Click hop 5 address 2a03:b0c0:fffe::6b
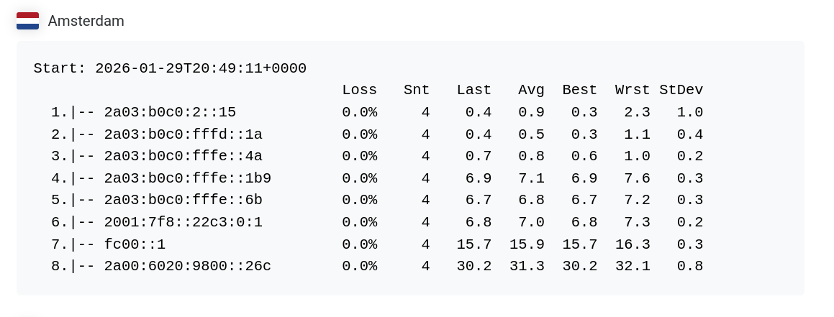 pyautogui.click(x=183, y=200)
